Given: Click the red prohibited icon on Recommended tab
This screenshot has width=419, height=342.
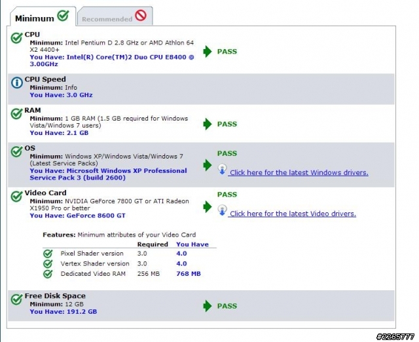Looking at the screenshot, I should click(x=141, y=16).
